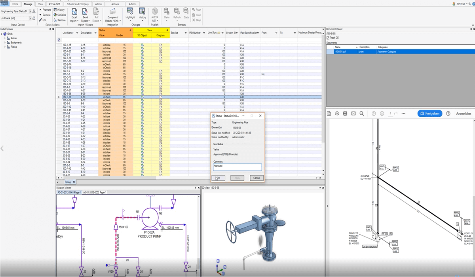This screenshot has width=475, height=277.
Task: Click the PDF viewer save icon
Action: click(329, 114)
